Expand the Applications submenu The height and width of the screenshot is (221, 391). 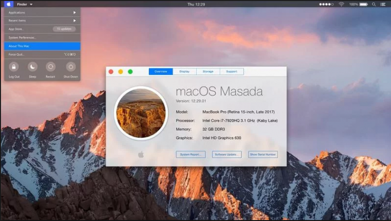click(42, 12)
